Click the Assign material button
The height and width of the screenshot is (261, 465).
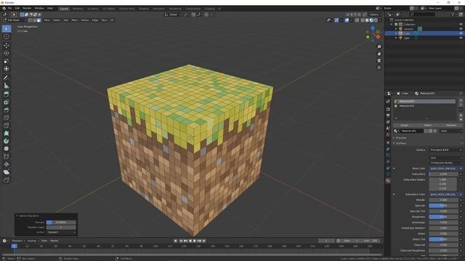pyautogui.click(x=405, y=125)
